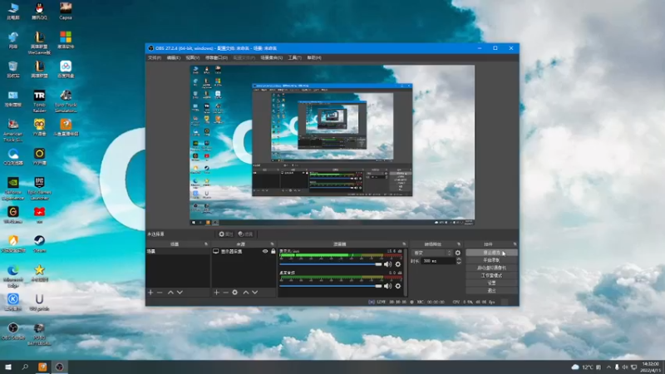Open Tomb Raider desktop shortcut
This screenshot has height=374, width=665.
pyautogui.click(x=39, y=101)
